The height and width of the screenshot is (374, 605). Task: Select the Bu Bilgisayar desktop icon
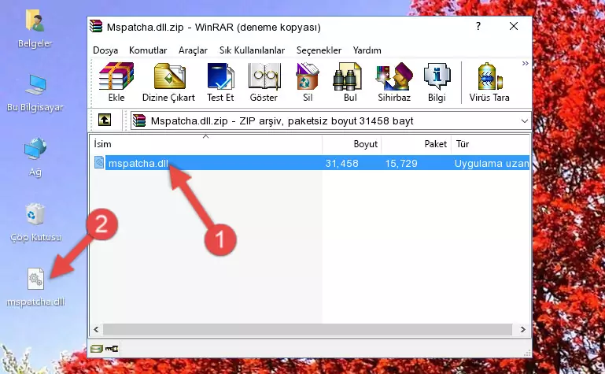(35, 93)
